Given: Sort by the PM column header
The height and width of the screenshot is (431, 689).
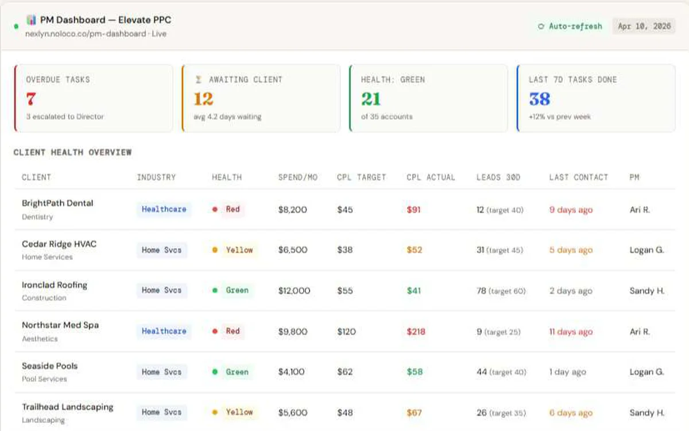Looking at the screenshot, I should [634, 178].
